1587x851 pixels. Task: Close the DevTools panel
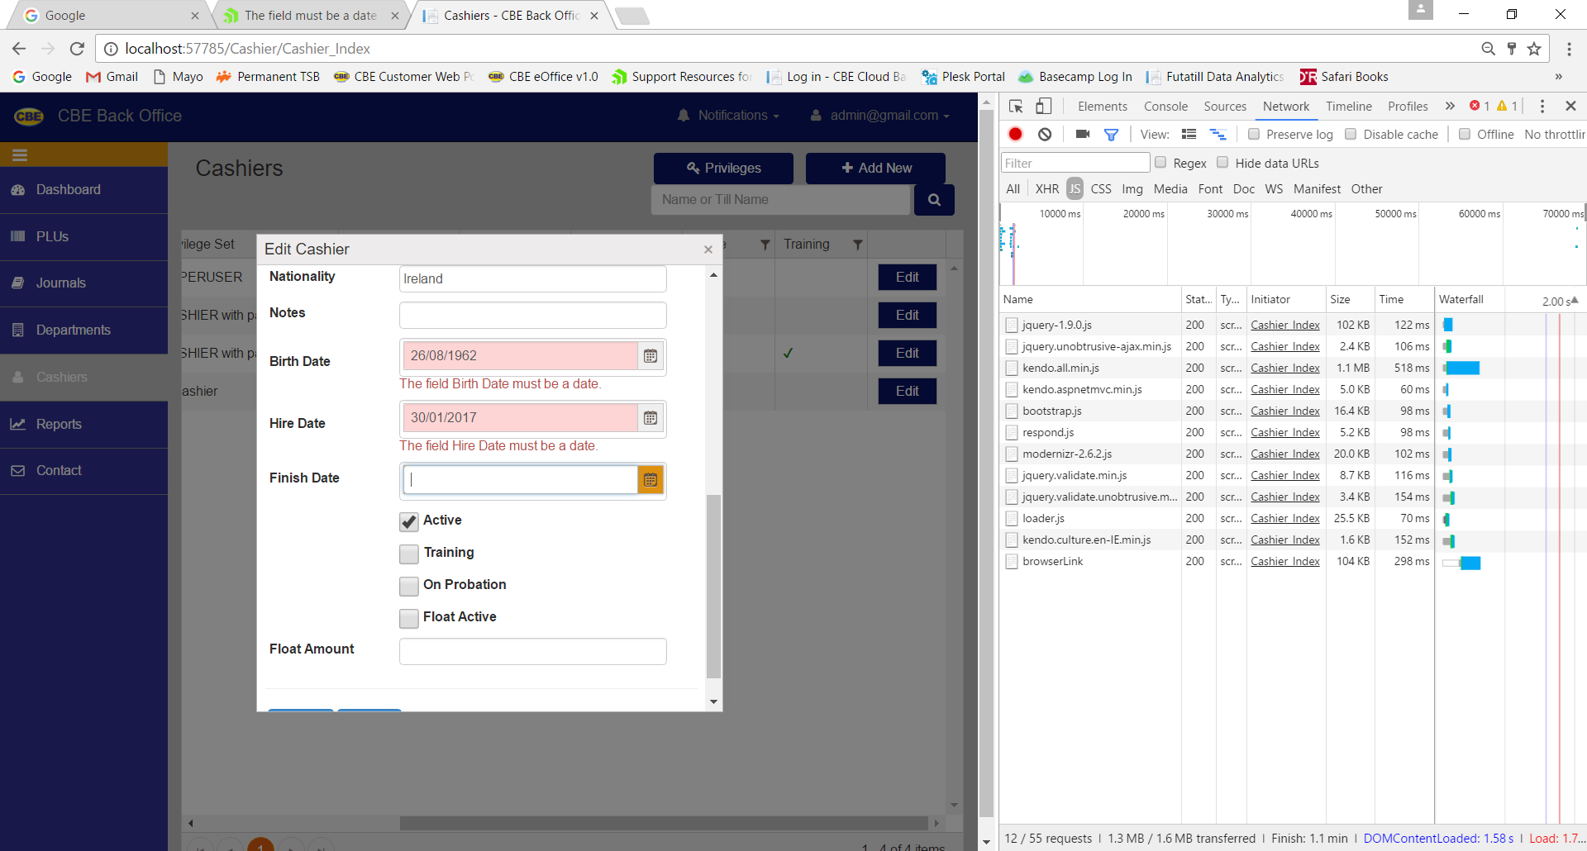[1571, 106]
